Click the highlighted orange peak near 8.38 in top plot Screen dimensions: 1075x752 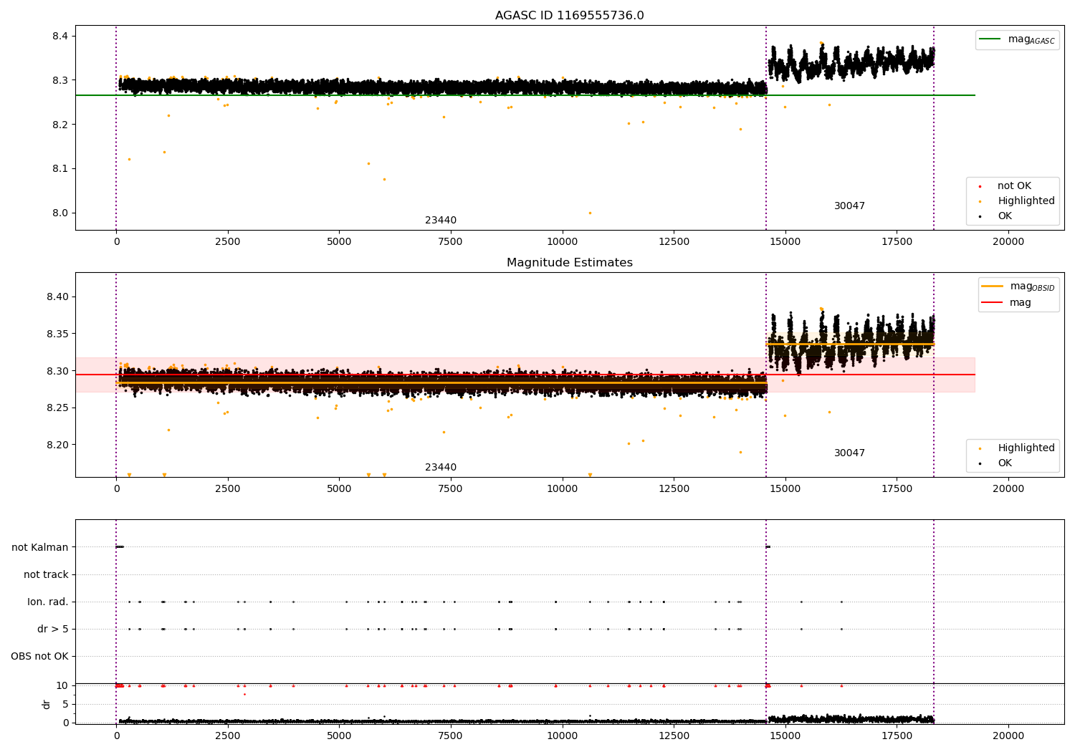click(821, 43)
